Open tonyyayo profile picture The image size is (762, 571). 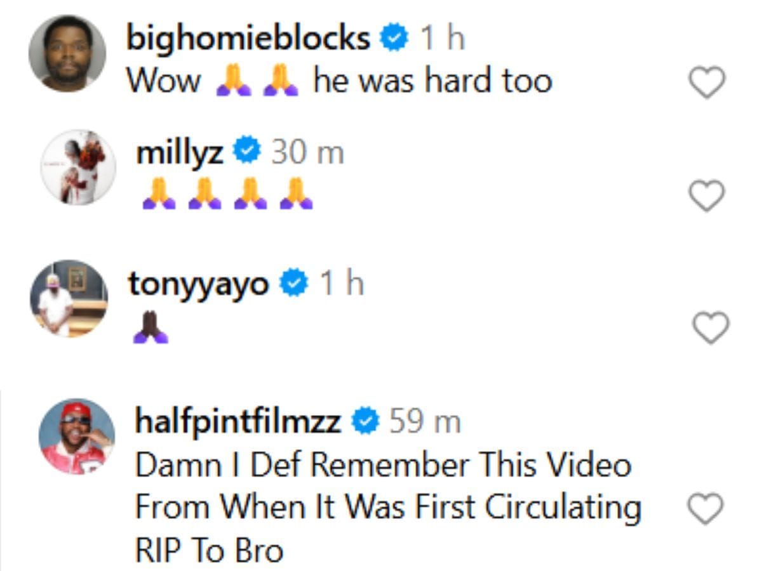tap(69, 298)
